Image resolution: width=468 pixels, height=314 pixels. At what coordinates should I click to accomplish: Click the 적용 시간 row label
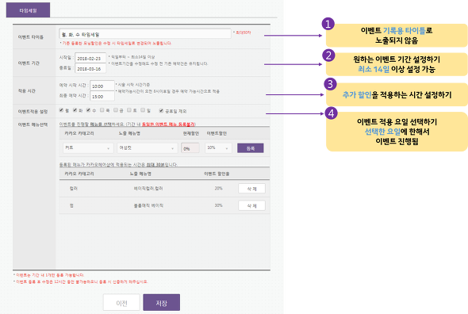click(x=26, y=90)
